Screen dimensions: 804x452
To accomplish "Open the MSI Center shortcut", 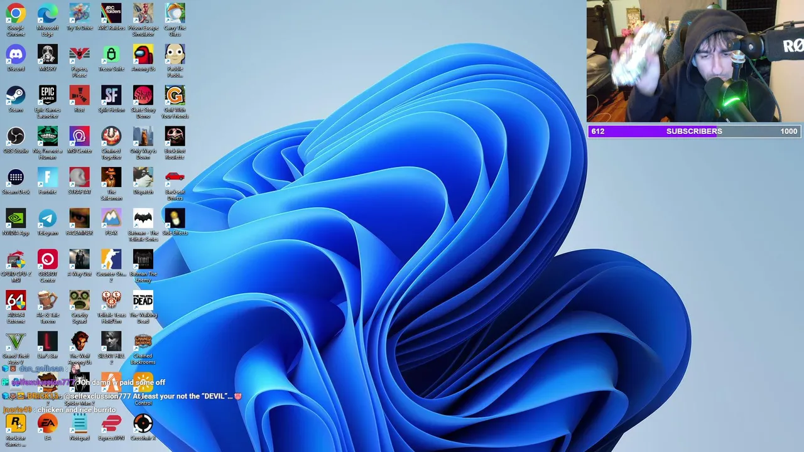I will [79, 140].
